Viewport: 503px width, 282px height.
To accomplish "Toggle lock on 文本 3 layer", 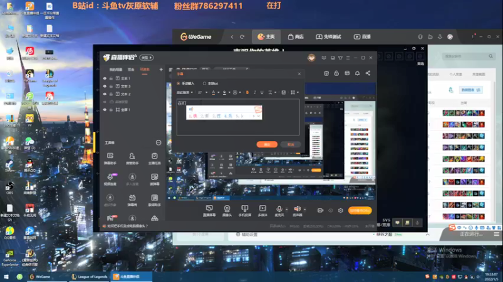I will 111,86.
